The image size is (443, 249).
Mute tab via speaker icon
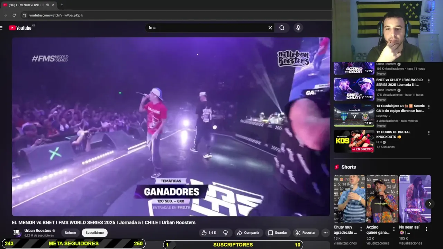(x=47, y=5)
